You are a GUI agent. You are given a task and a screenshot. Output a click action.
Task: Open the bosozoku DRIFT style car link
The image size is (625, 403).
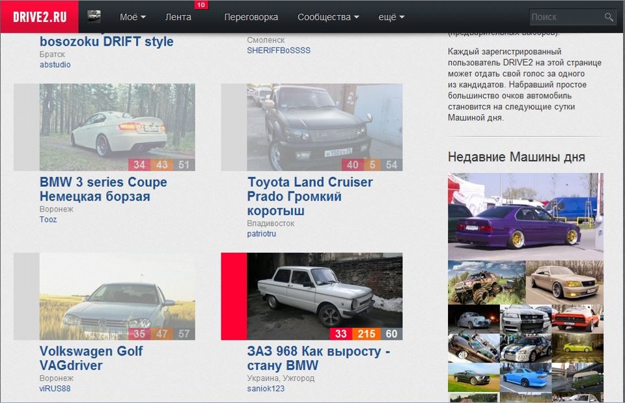pos(106,42)
